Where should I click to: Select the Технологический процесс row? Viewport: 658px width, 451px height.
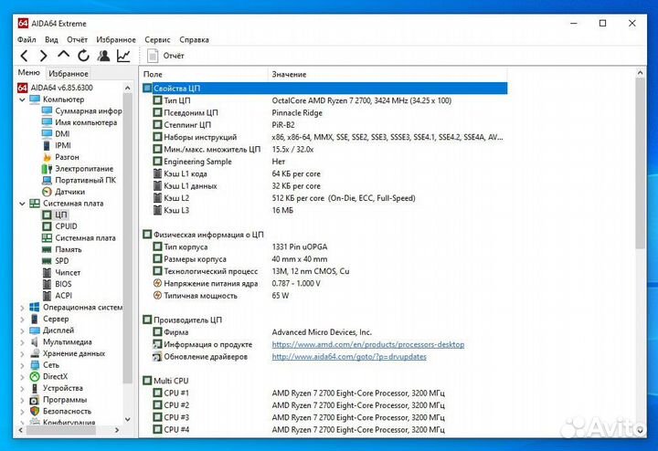324,271
